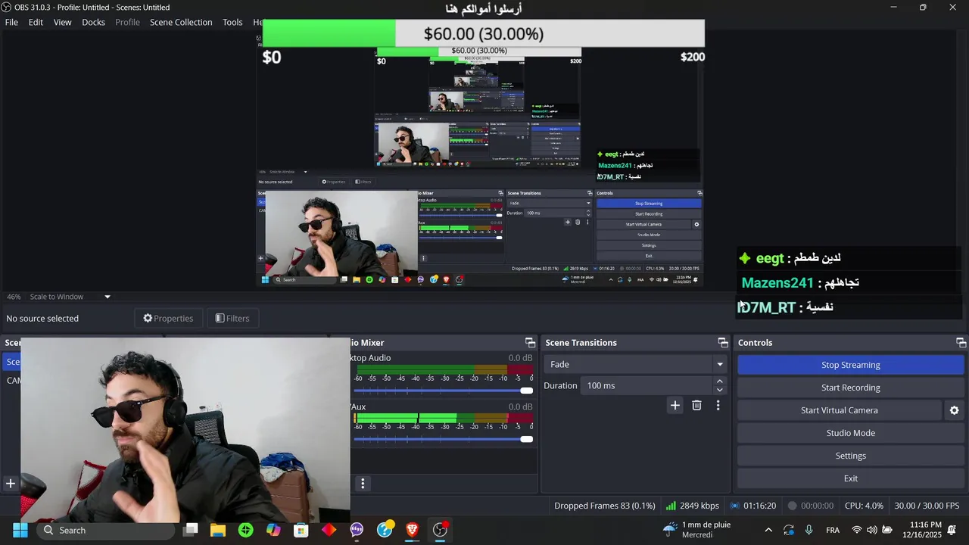Open notification bell in tray
Image resolution: width=969 pixels, height=545 pixels.
coord(952,530)
